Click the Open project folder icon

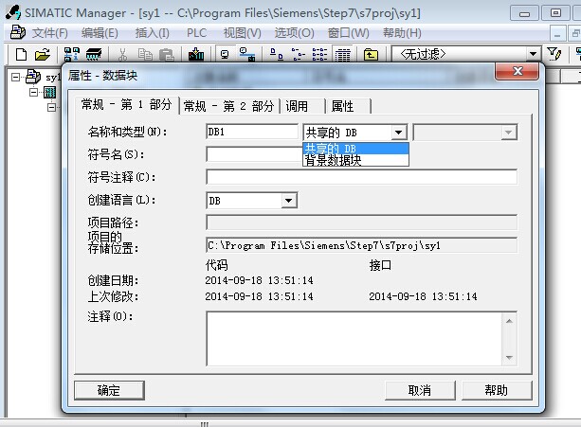(43, 54)
